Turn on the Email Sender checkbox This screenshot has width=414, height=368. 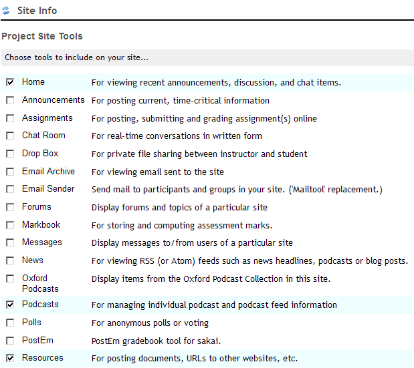click(10, 190)
